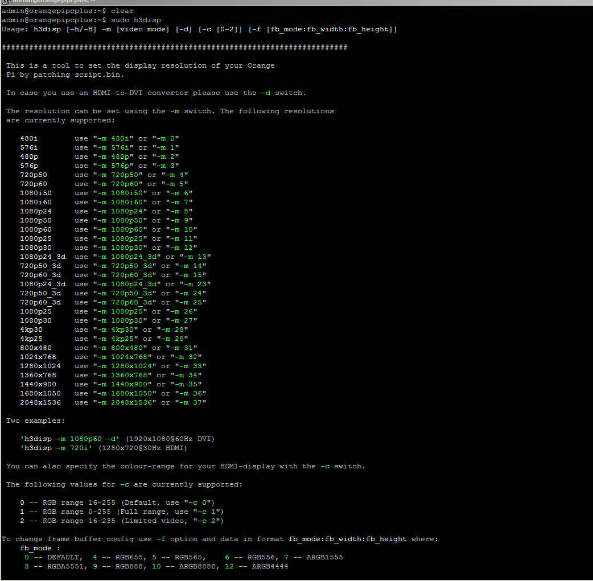Click the green "-m 13" option in a 1080p24_3d row
This screenshot has height=581, width=593.
tap(195, 257)
